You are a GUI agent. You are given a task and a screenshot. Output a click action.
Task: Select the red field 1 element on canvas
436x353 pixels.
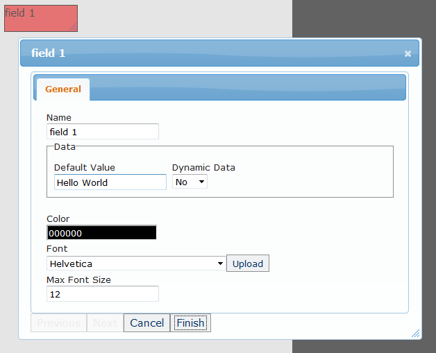41,18
